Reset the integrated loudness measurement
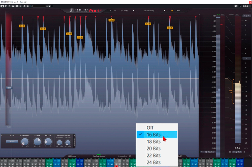The image size is (252, 167). pos(244,152)
